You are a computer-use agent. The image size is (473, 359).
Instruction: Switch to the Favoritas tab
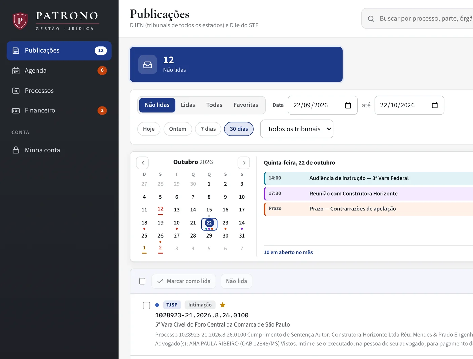pos(246,105)
